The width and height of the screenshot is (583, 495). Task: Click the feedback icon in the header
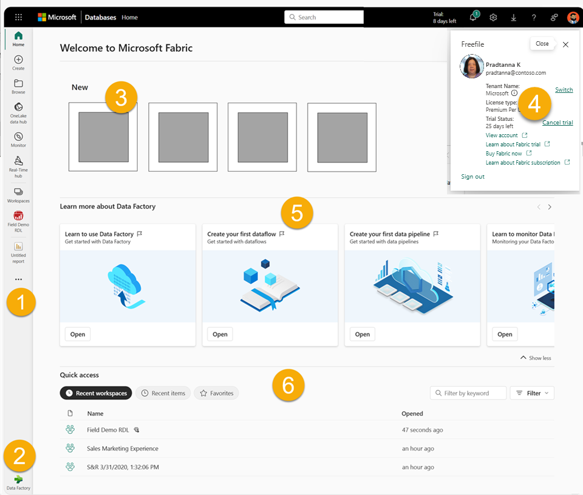(554, 18)
